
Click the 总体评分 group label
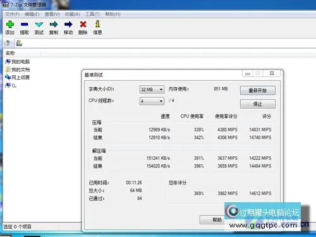pyautogui.click(x=178, y=183)
